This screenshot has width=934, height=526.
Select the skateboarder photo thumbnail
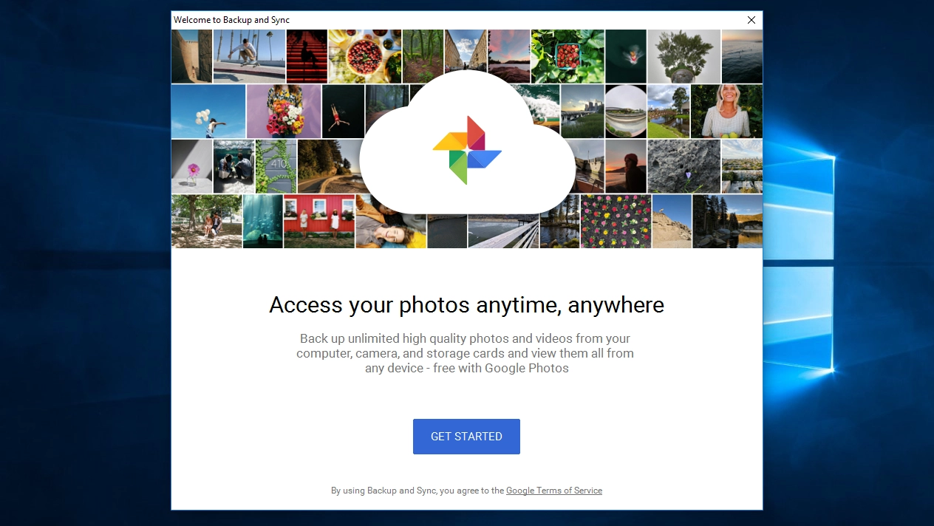click(244, 56)
